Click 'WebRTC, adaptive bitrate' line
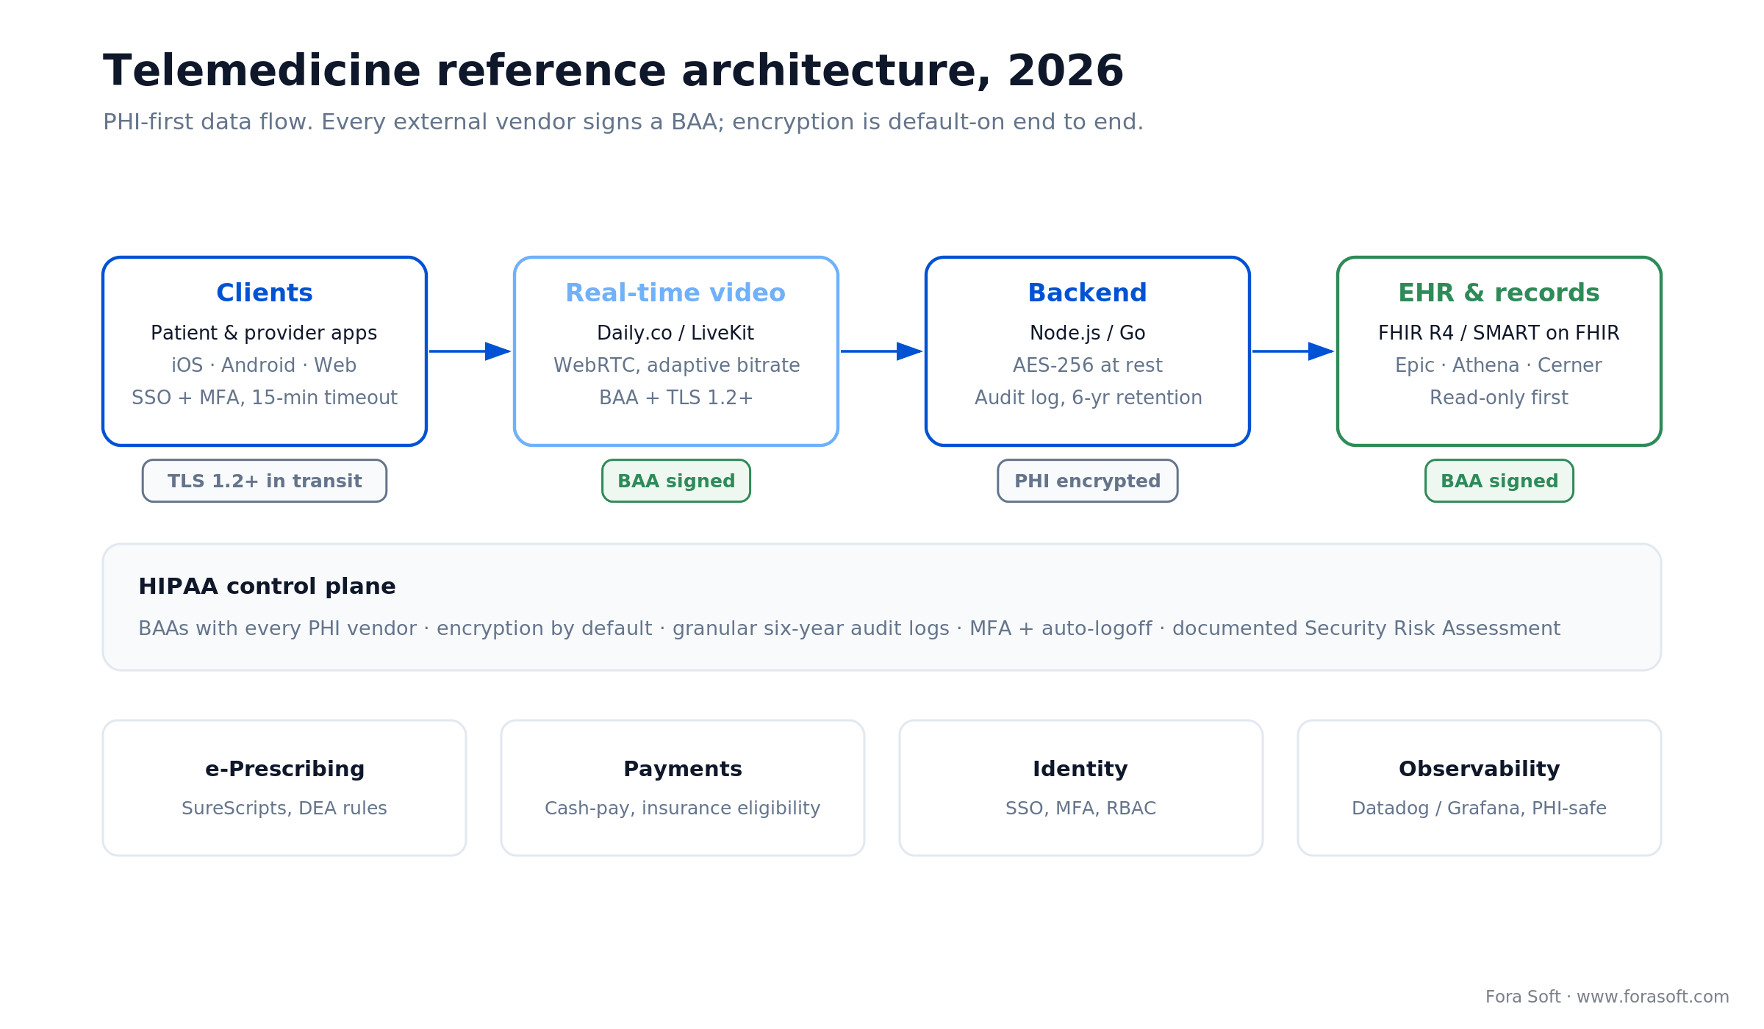The image size is (1764, 1029). click(x=676, y=365)
